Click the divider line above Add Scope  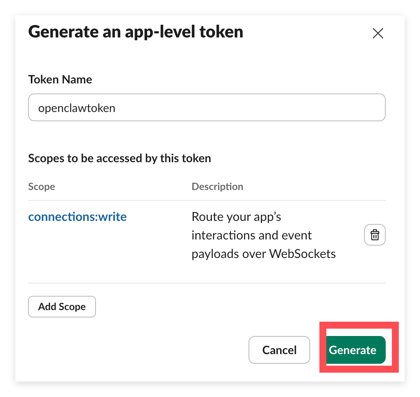pyautogui.click(x=207, y=283)
